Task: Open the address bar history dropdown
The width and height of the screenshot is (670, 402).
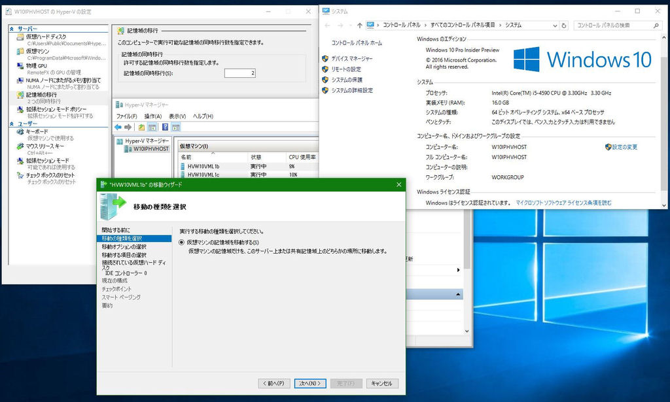Action: 555,25
